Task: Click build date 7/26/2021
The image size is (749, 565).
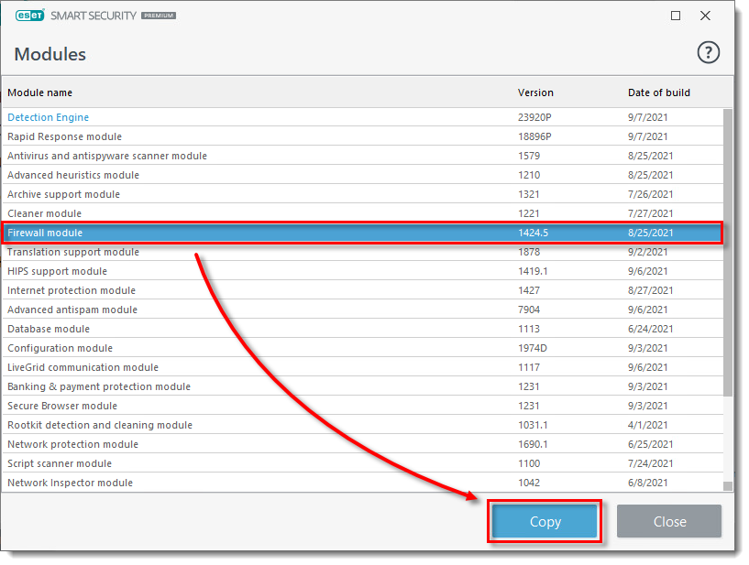Action: tap(650, 194)
